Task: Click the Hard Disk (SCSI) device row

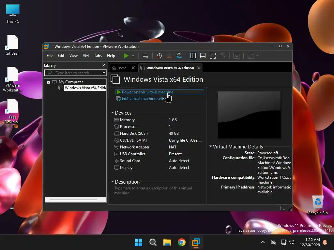Action: [x=158, y=133]
